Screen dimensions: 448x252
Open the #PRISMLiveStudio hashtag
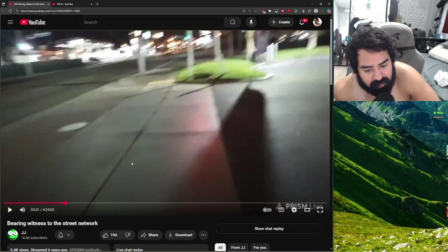pos(85,250)
